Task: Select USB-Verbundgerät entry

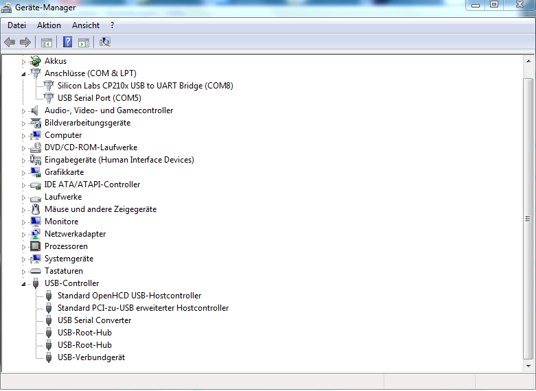Action: 91,357
